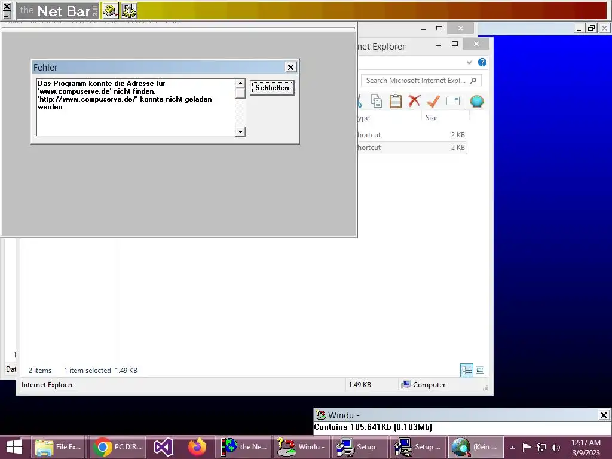This screenshot has height=459, width=612.
Task: Open the Windows Start button
Action: click(x=14, y=447)
